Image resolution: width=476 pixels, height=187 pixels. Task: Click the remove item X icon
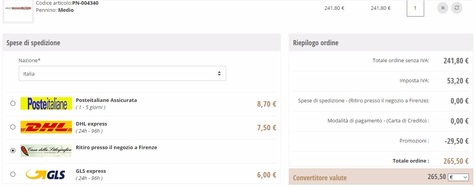(x=443, y=8)
